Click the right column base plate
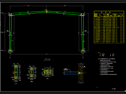126x94 pixels. pos(83,51)
